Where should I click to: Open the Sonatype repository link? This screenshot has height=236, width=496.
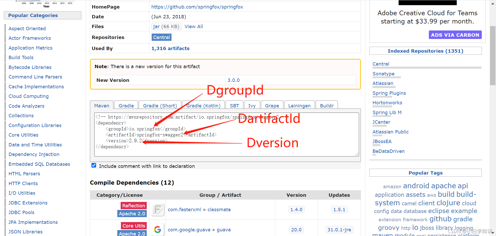pyautogui.click(x=383, y=74)
